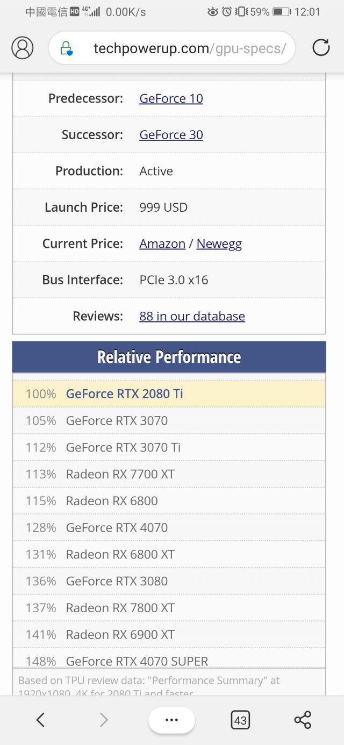Reload the page with refresh icon
The width and height of the screenshot is (344, 745).
point(321,48)
